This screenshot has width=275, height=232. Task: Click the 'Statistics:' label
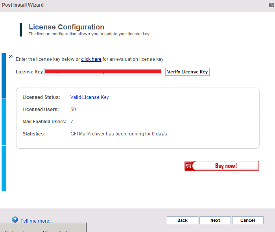(34, 134)
